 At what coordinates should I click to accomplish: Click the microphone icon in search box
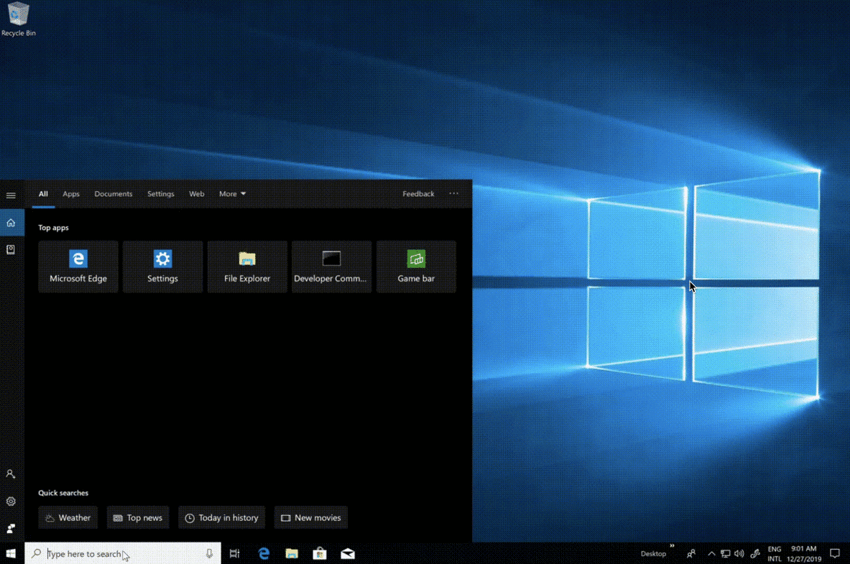point(209,554)
